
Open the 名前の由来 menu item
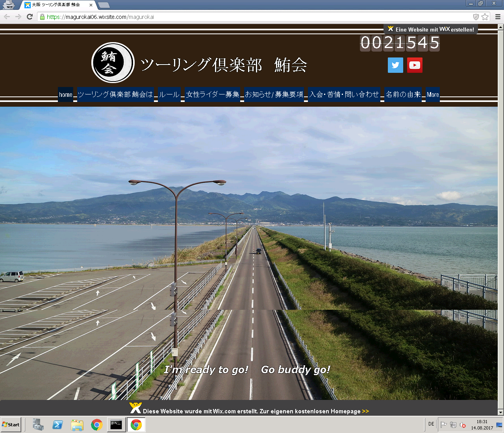[403, 94]
